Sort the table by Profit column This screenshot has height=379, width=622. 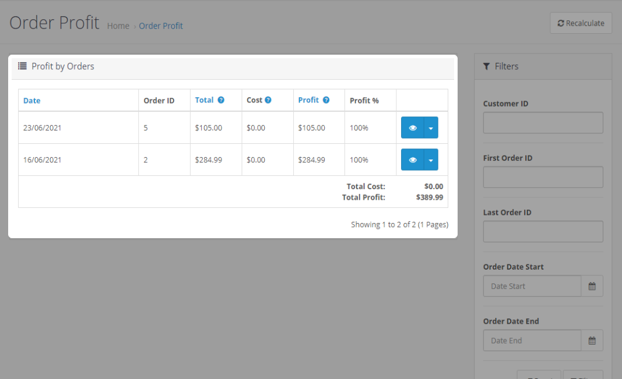[308, 100]
